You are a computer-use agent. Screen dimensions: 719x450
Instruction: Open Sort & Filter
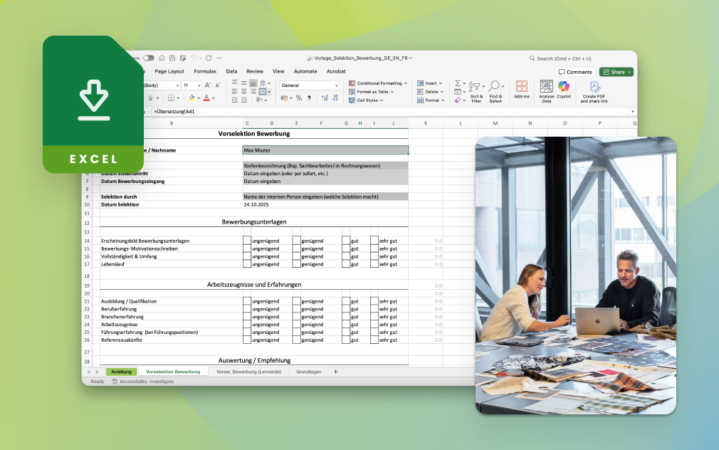[476, 91]
